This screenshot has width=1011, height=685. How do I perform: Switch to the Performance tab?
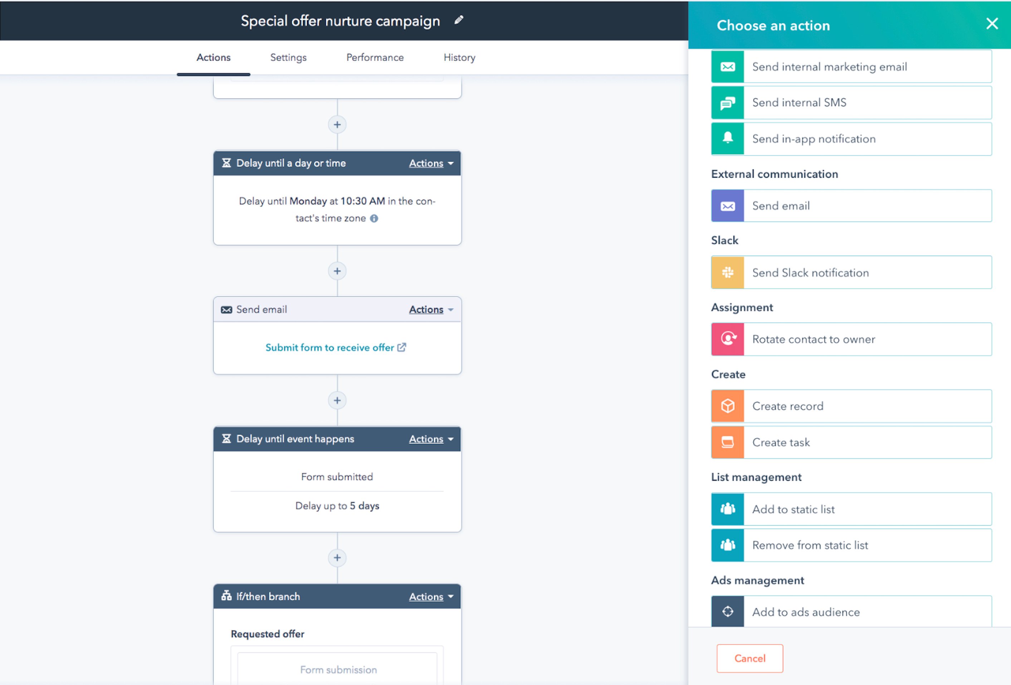pyautogui.click(x=375, y=57)
